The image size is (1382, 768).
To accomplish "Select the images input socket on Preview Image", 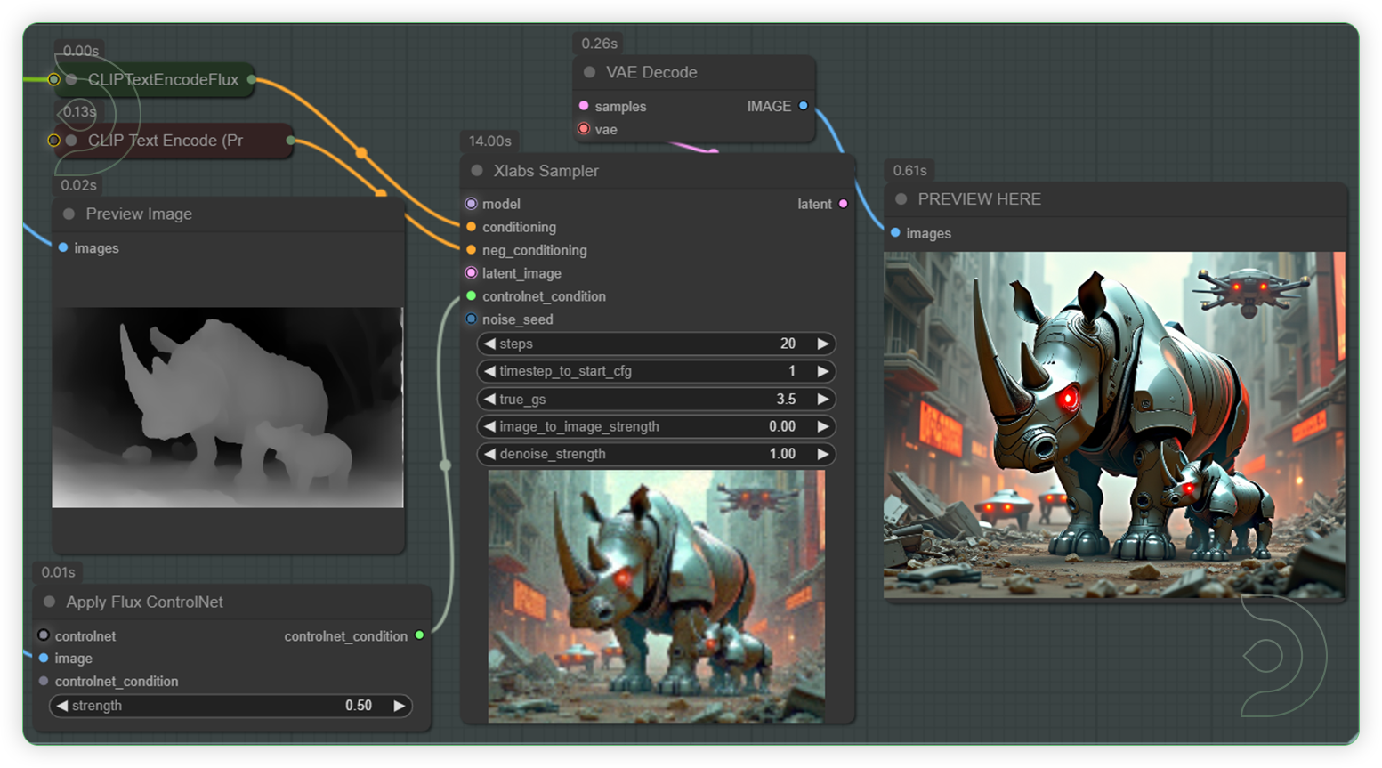I will (x=63, y=248).
